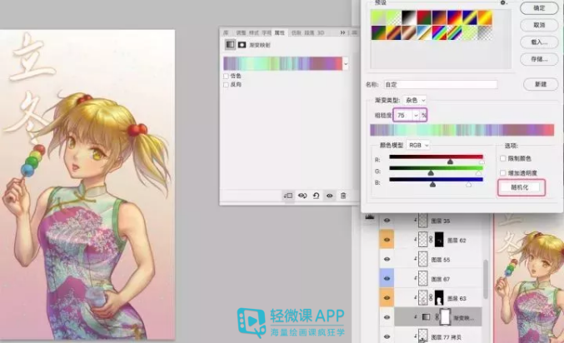564x343 pixels.
Task: Click the layers panel scrollbar
Action: coord(486,279)
